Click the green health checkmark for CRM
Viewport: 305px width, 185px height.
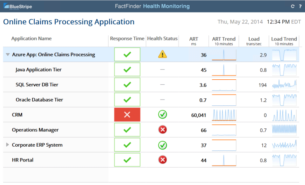[x=162, y=115]
